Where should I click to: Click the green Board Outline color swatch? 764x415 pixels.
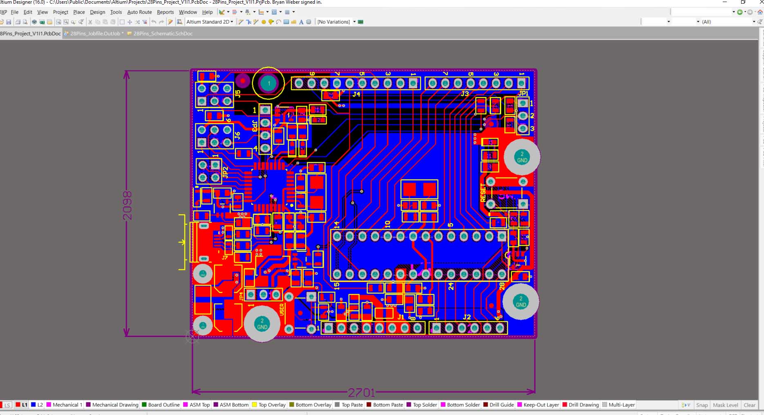144,405
